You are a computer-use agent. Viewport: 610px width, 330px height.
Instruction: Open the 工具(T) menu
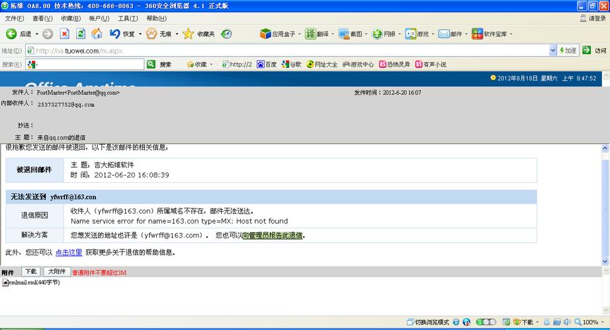[x=128, y=18]
